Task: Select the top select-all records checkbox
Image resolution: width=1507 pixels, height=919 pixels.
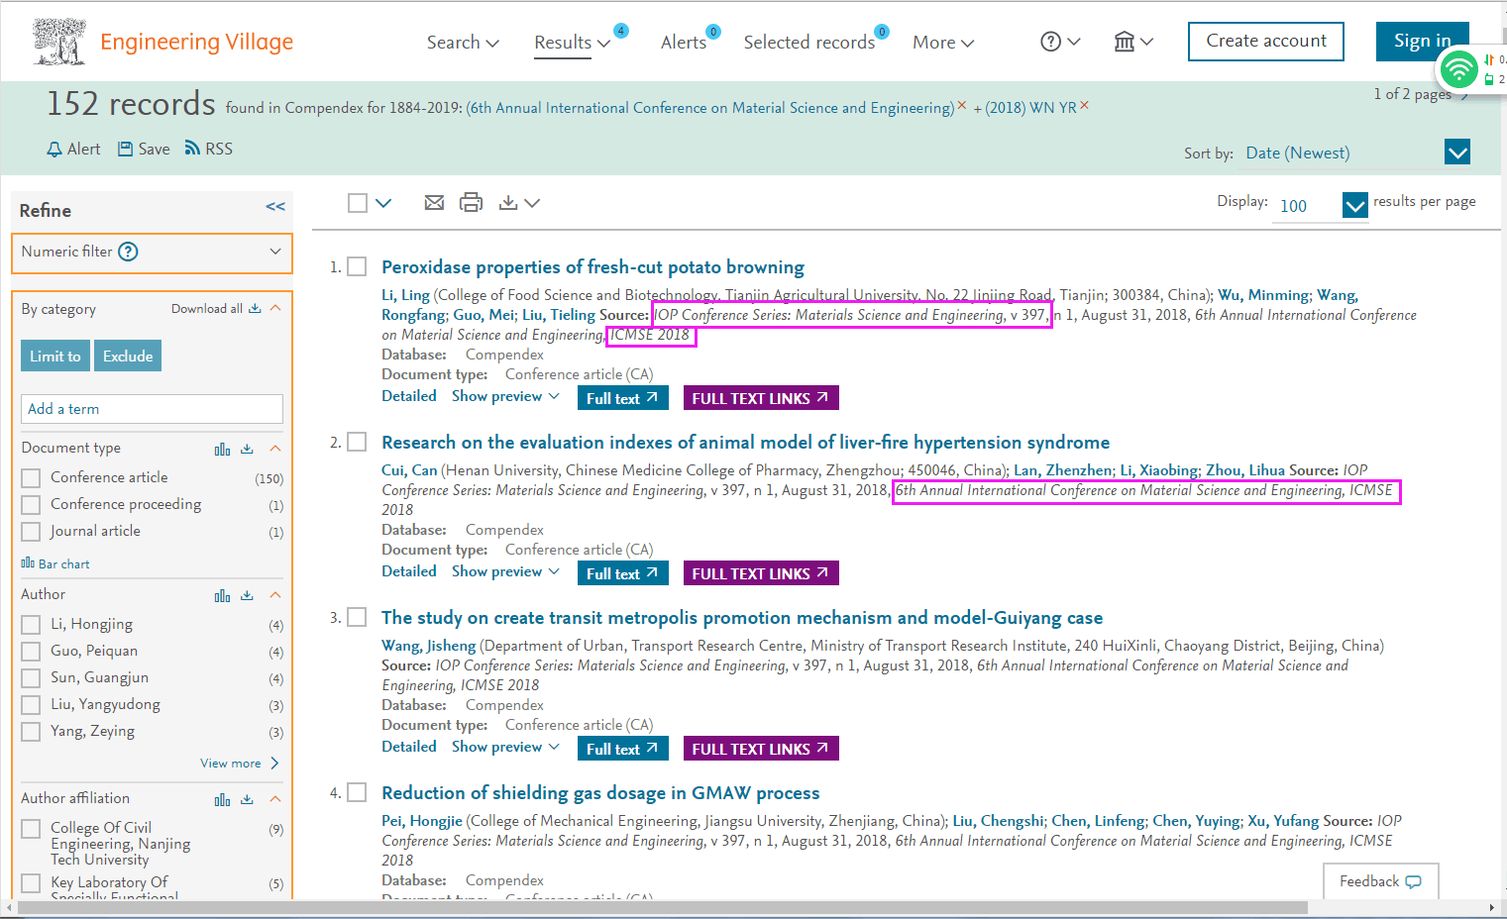Action: [x=358, y=203]
